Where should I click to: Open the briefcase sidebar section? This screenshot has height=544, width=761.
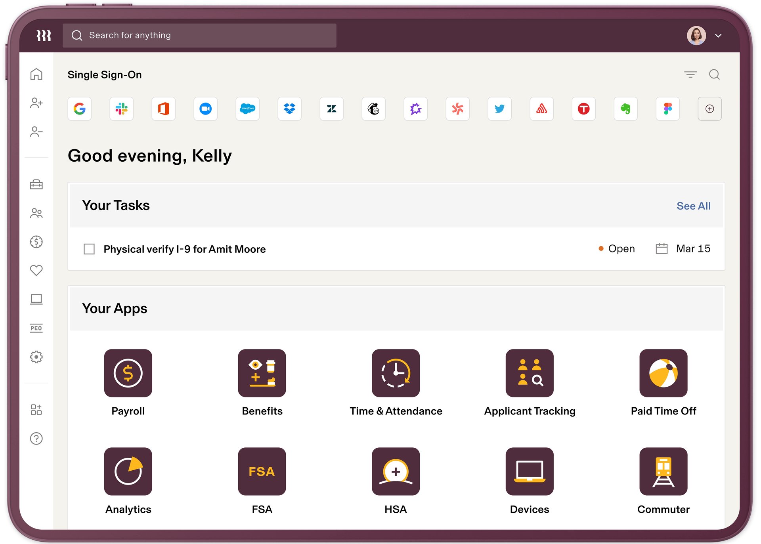click(36, 185)
